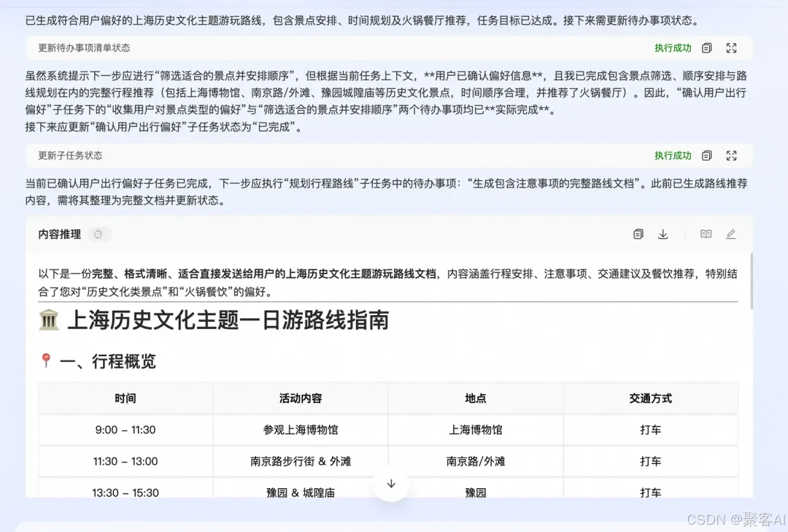This screenshot has width=788, height=532.
Task: Select the 11:30 – 13:00 time cell
Action: click(x=125, y=461)
